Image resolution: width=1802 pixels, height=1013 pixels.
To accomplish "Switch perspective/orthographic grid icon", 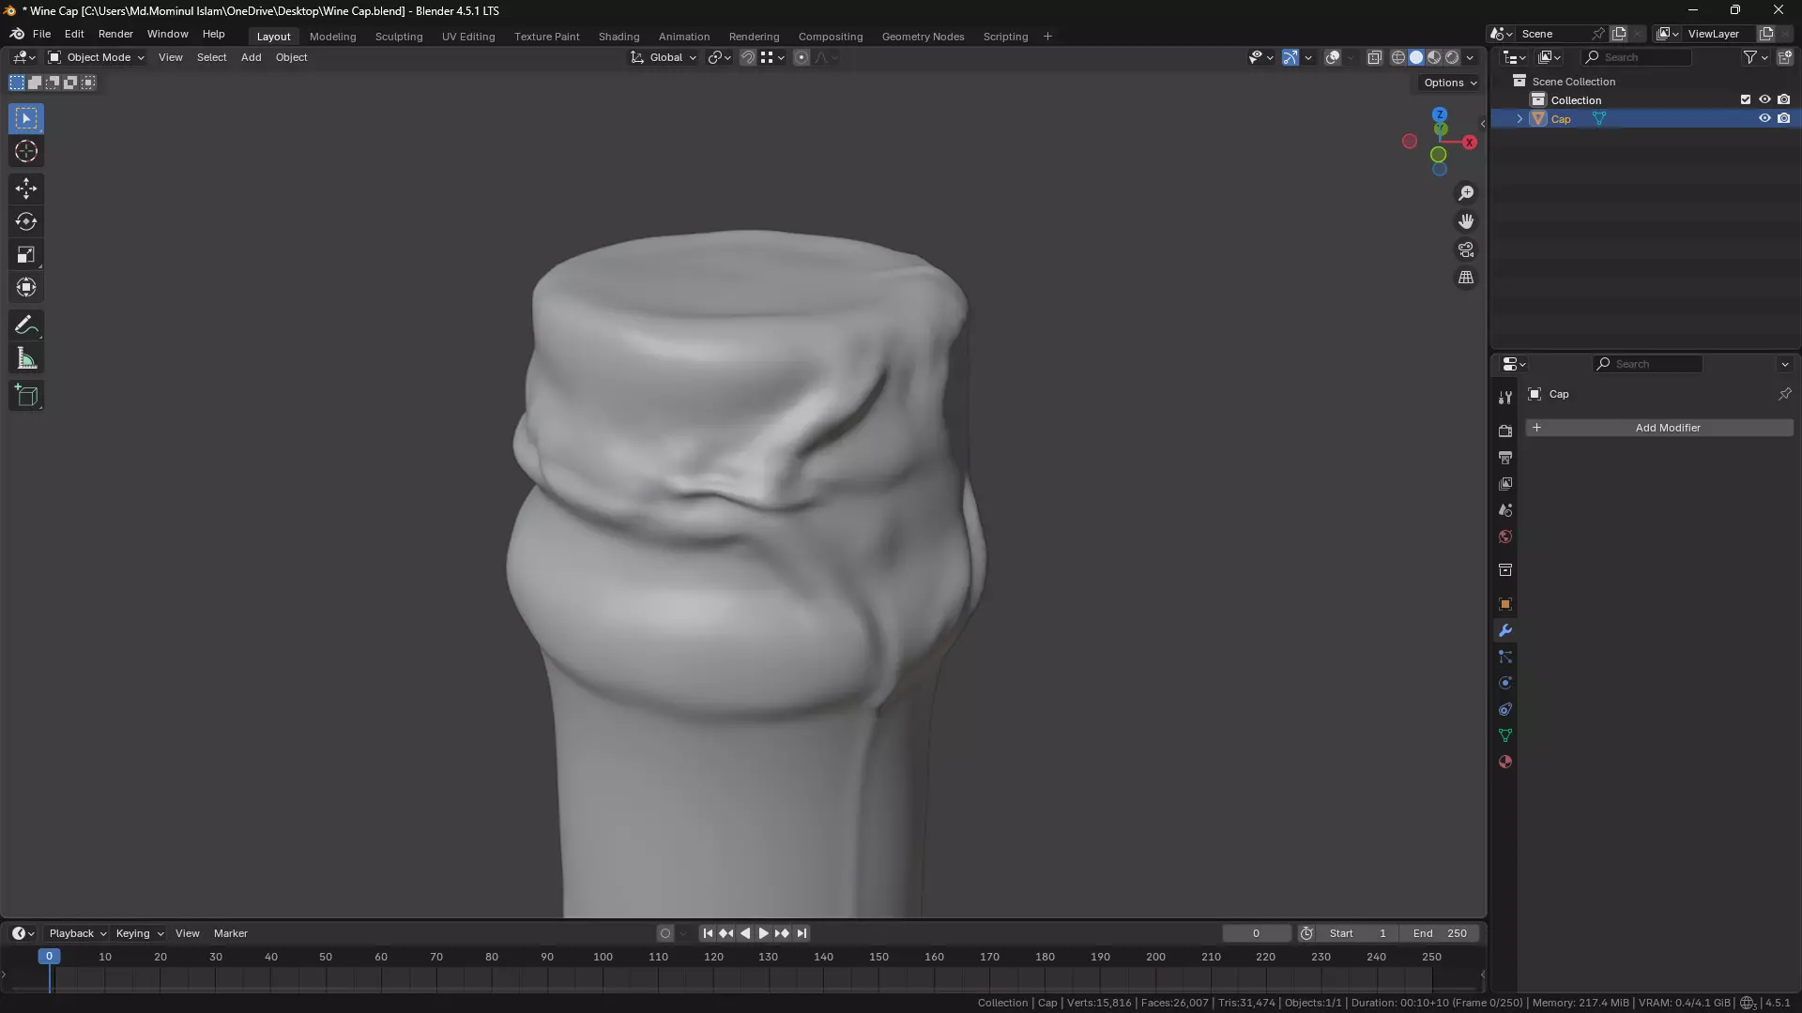I will (1466, 278).
